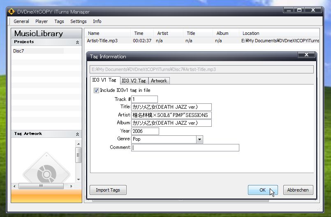Open the Info menu
The image size is (331, 217).
click(97, 21)
